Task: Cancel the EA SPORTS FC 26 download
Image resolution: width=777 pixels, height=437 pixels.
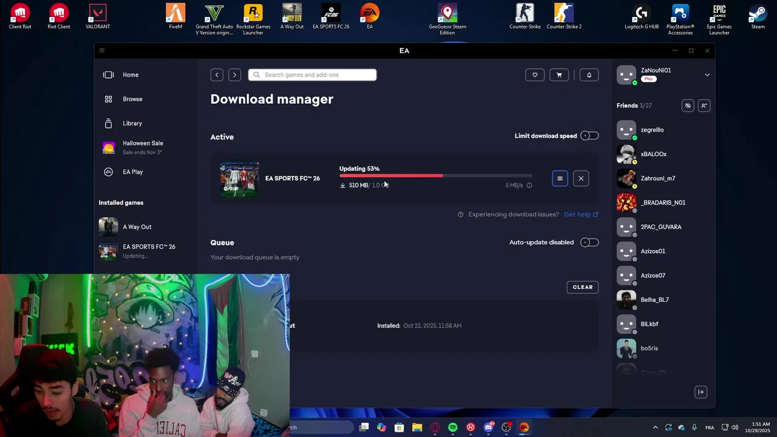Action: pos(581,178)
